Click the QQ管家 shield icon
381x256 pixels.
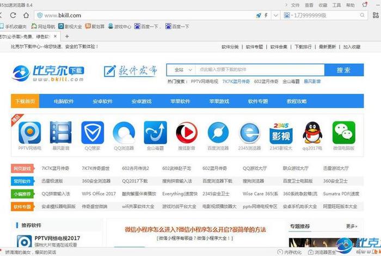point(93,133)
